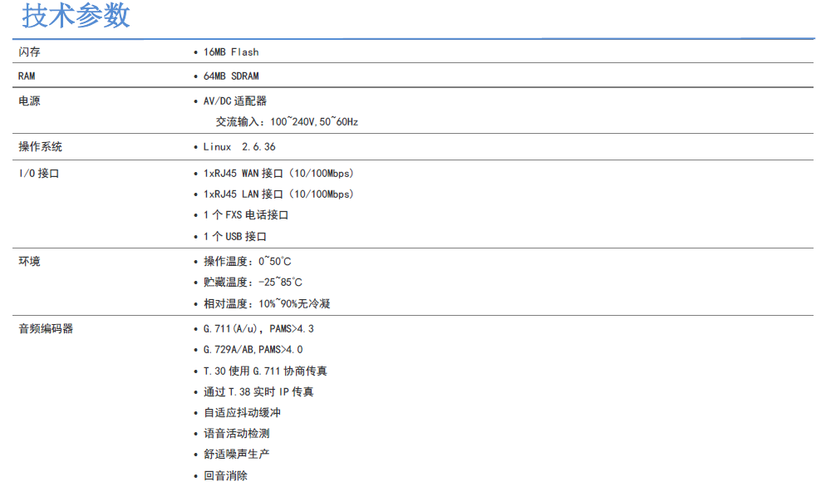Screen dimensions: 831x482
Task: Click the I/O 接口 row label
Action: 39,174
